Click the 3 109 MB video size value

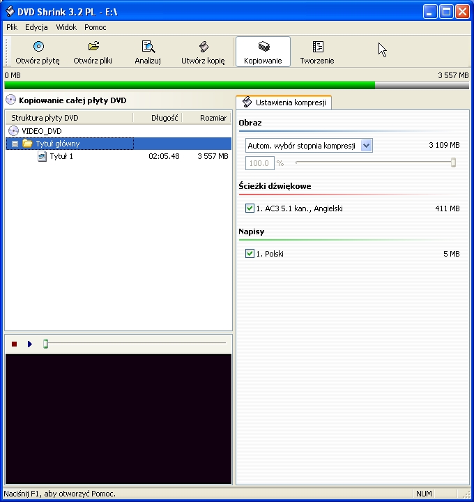(444, 145)
